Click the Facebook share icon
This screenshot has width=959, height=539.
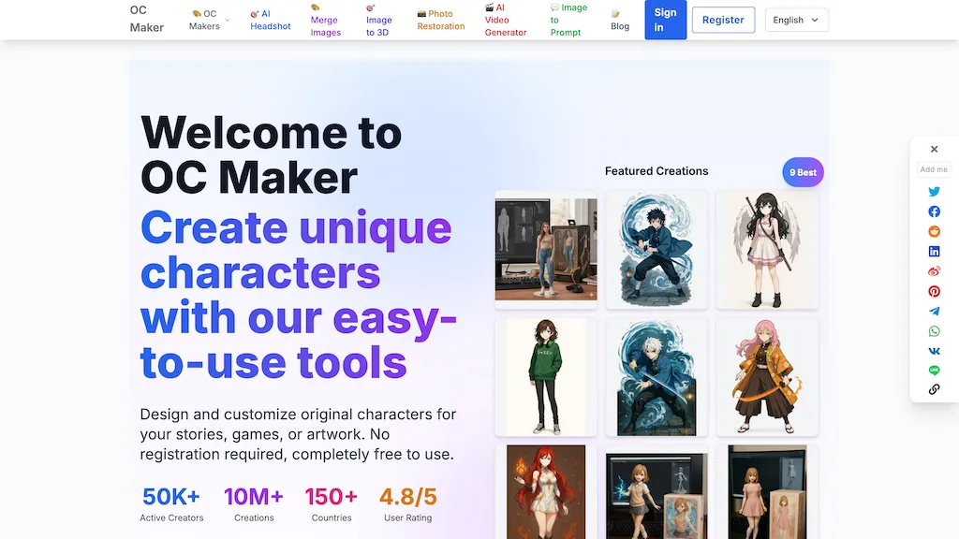934,211
